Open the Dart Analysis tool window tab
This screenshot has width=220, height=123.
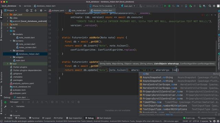104,118
